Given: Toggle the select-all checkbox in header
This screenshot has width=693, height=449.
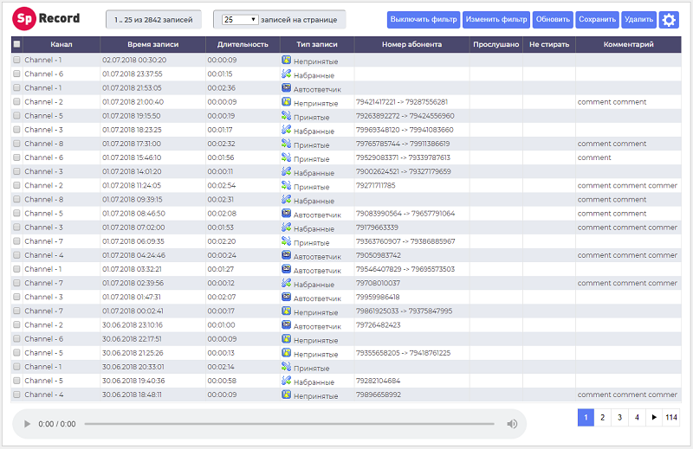Looking at the screenshot, I should click(x=17, y=44).
